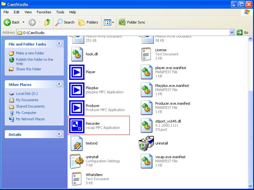Select the vscap.exe.manifest file icon
Screen dimensions: 254x190
pos(147,161)
